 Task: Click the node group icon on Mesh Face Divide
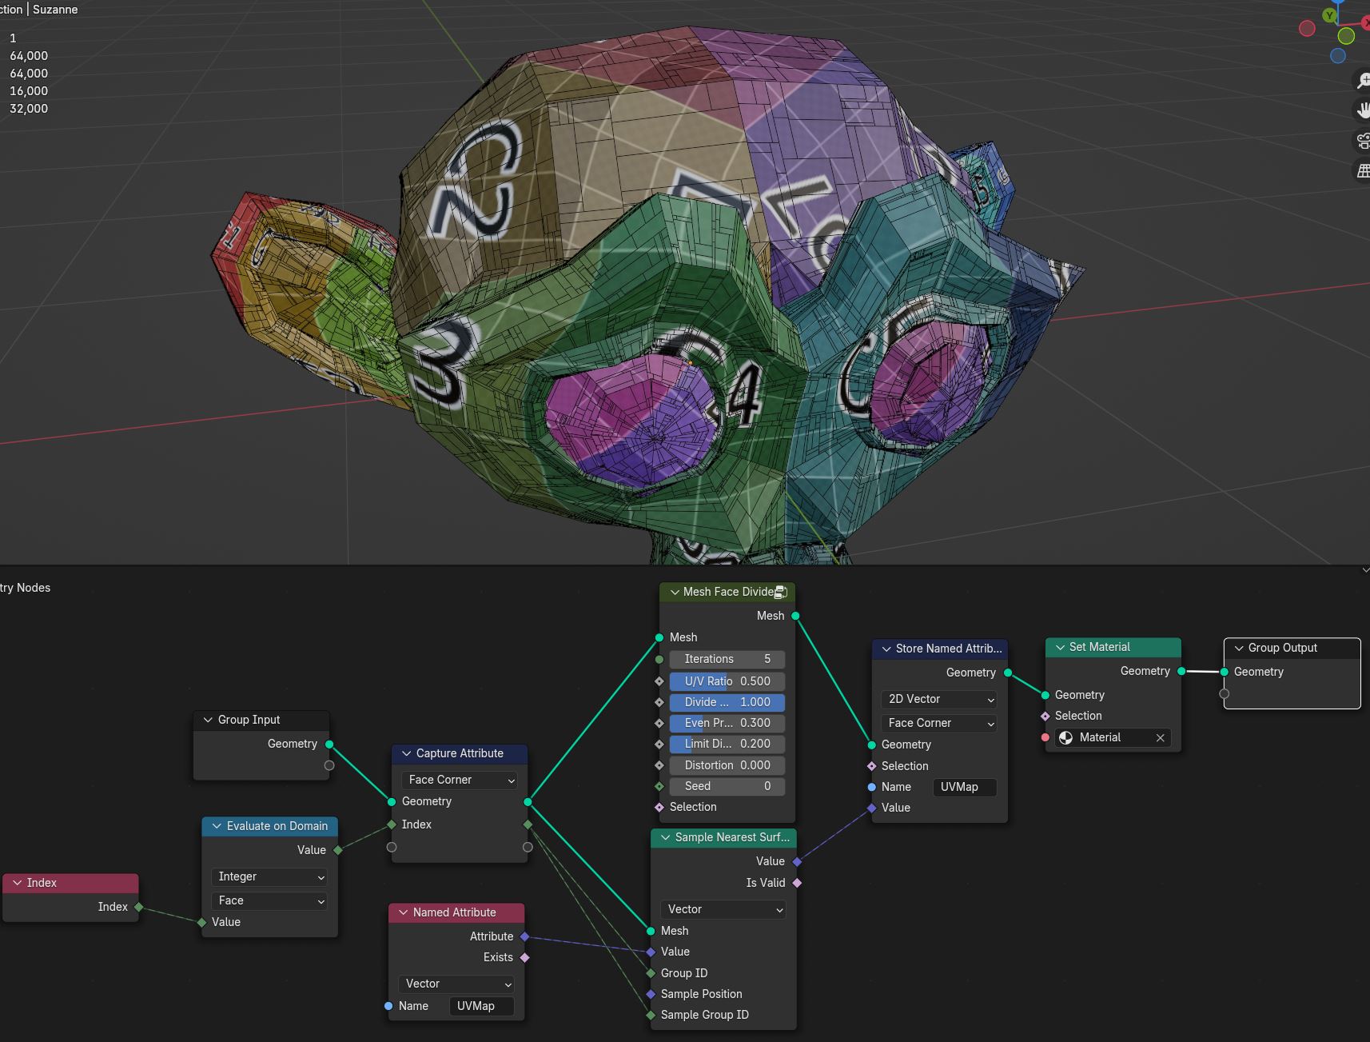coord(781,592)
